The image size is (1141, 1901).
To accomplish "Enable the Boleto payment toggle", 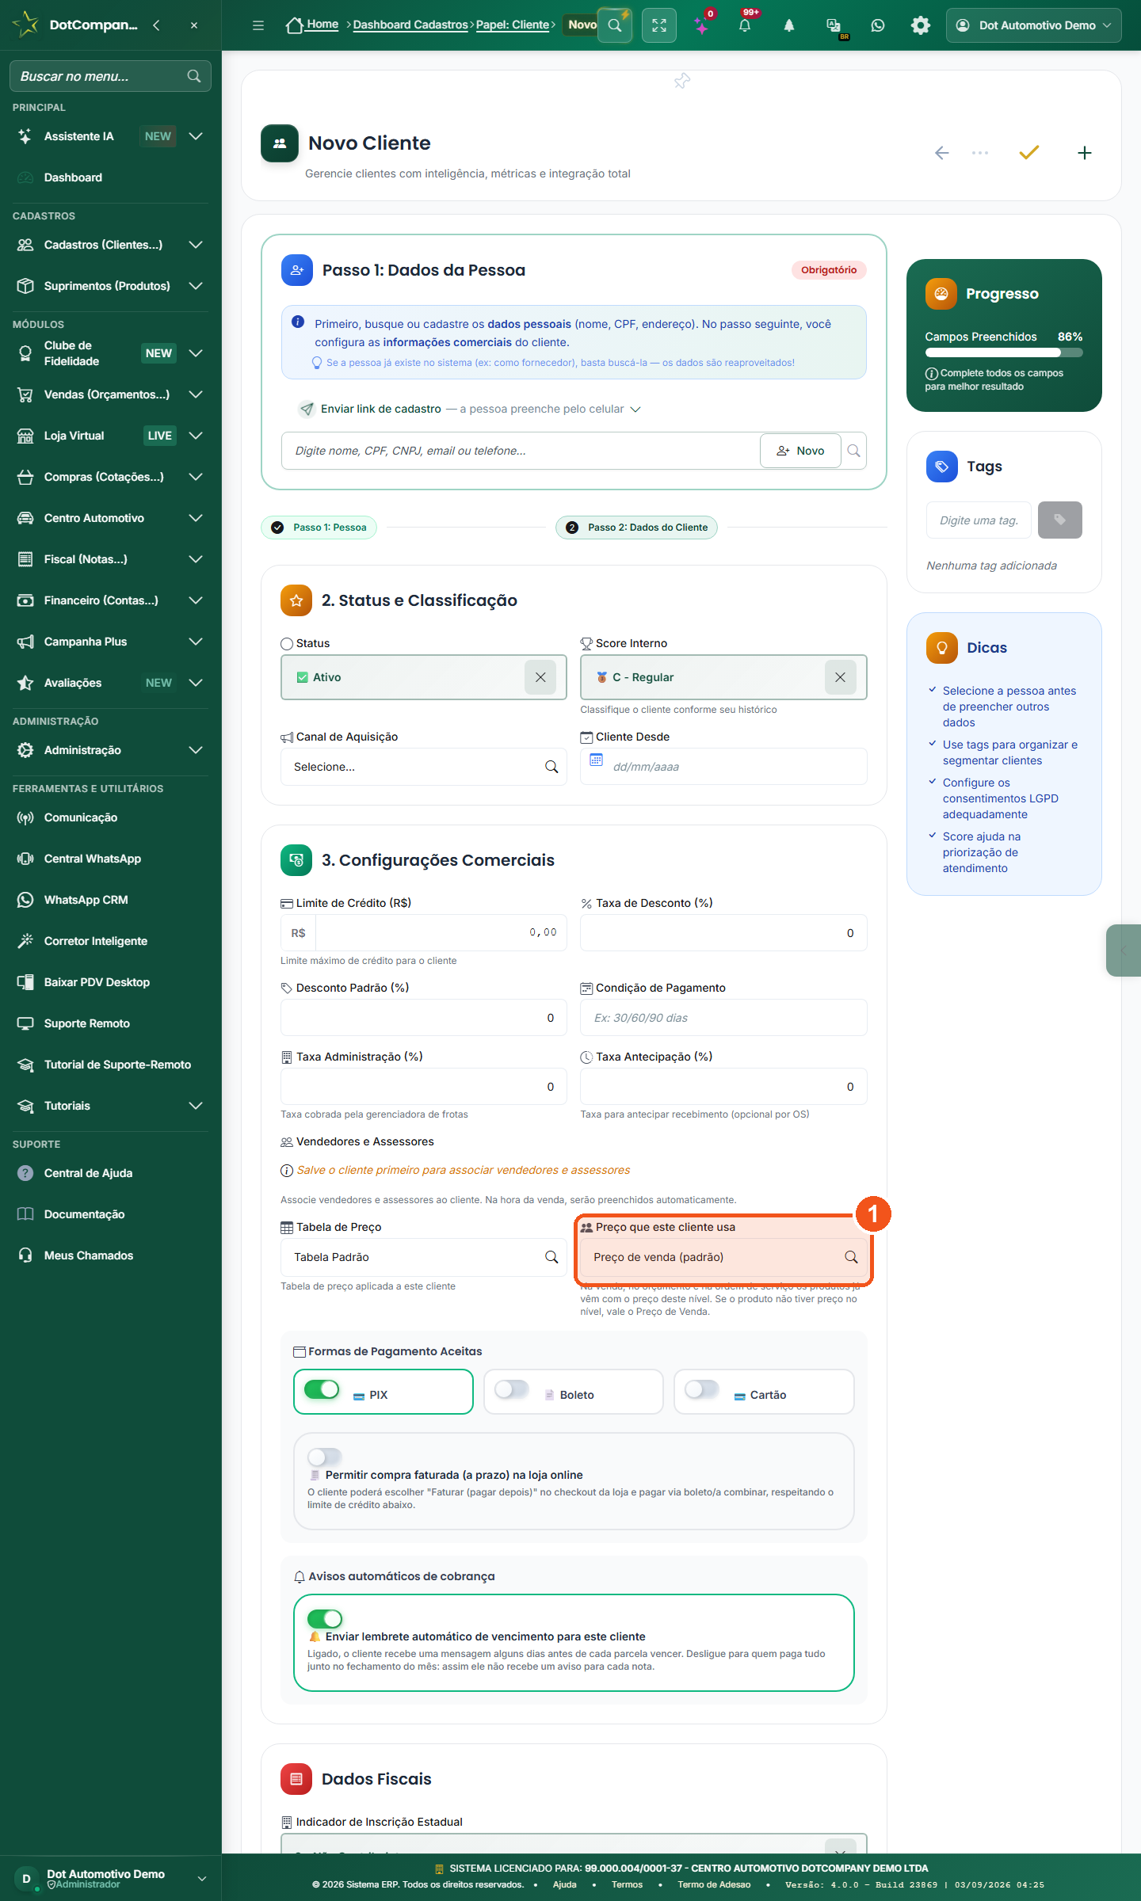I will [x=512, y=1389].
